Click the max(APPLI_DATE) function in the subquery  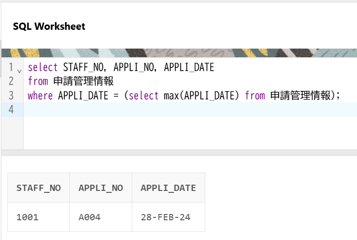(201, 95)
